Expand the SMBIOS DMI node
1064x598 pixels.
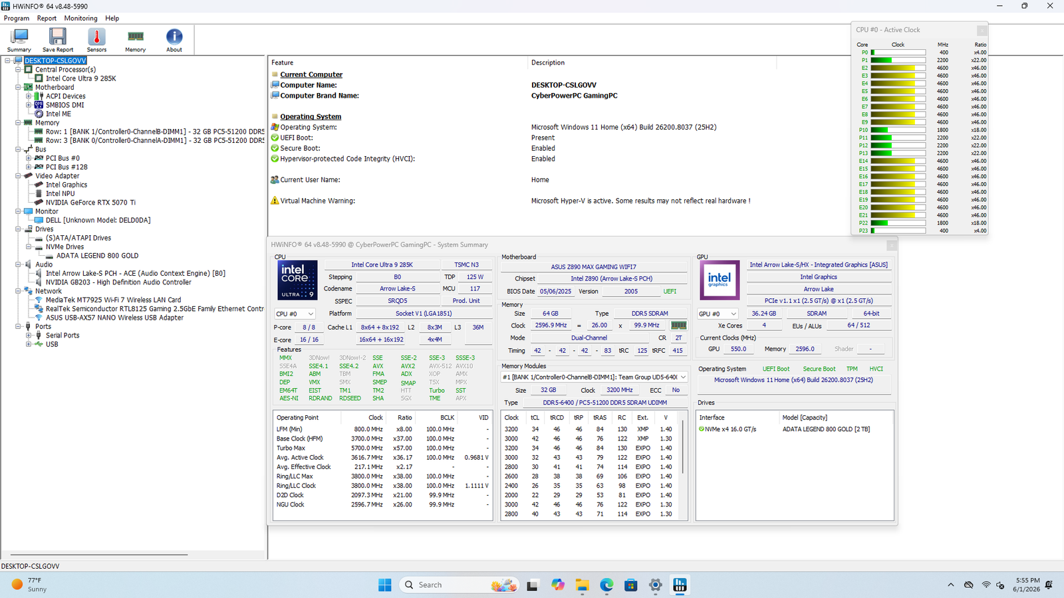click(29, 105)
